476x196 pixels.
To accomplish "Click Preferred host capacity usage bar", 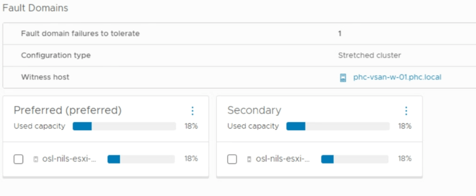I will tap(141, 159).
